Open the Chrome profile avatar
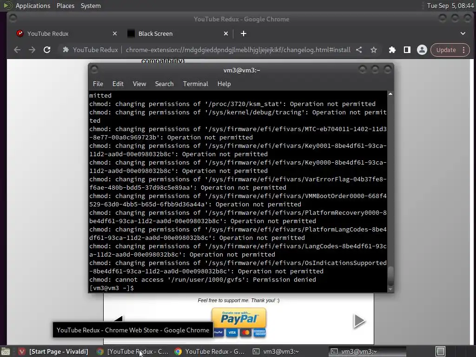This screenshot has width=476, height=357. [x=422, y=50]
